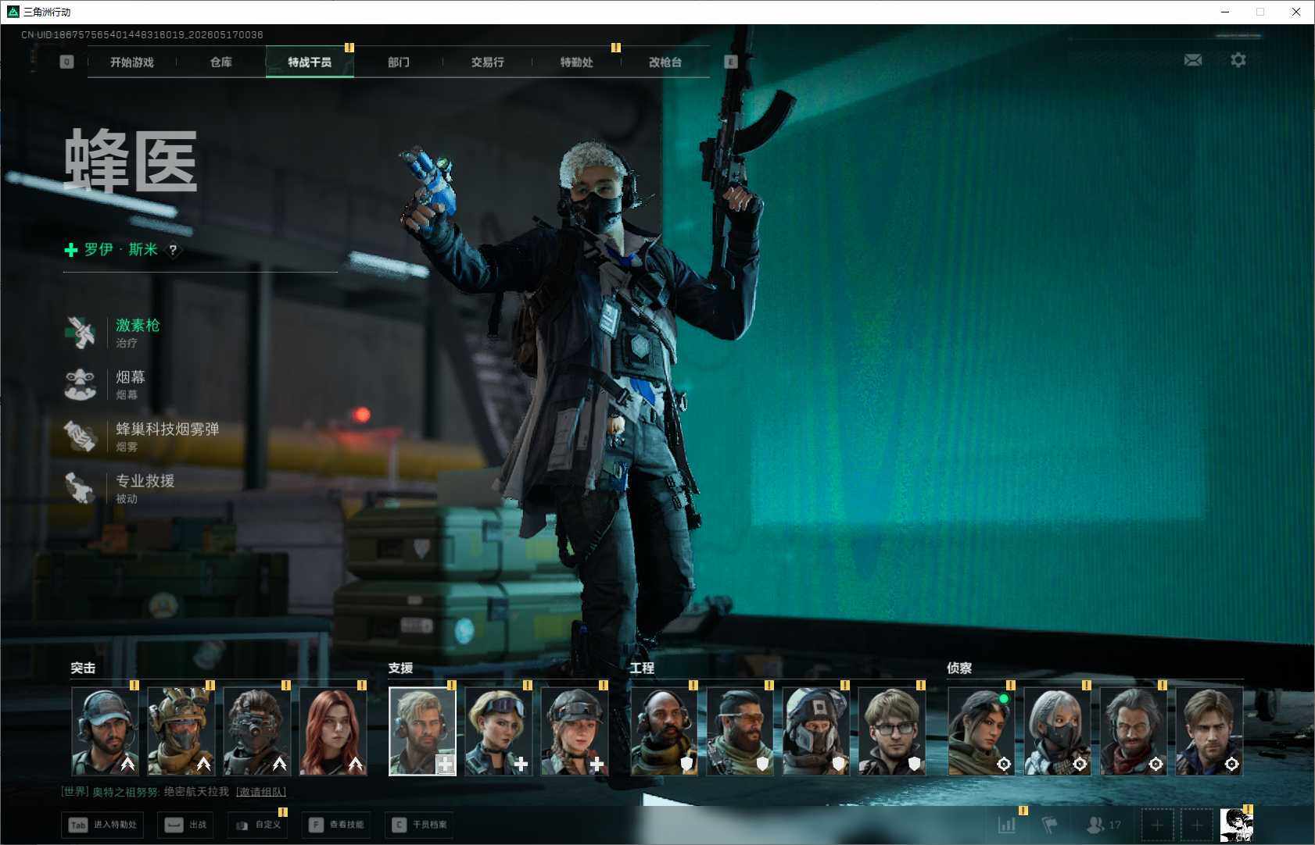Add teammate in the second empty plus slot
Screen dimensions: 1315x845
pyautogui.click(x=1196, y=825)
